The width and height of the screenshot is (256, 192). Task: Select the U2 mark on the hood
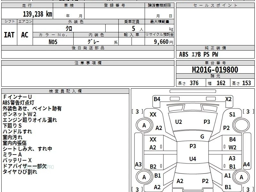(179, 122)
